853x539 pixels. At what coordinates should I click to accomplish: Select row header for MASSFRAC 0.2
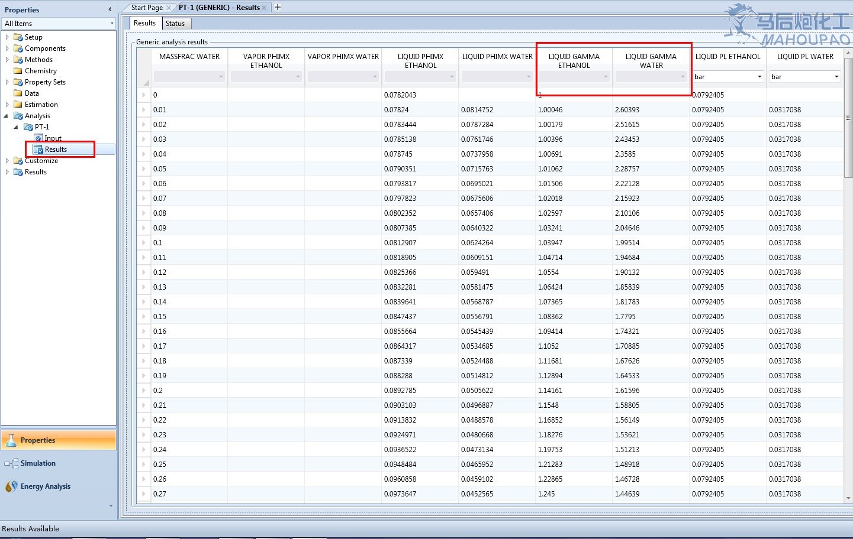(144, 391)
